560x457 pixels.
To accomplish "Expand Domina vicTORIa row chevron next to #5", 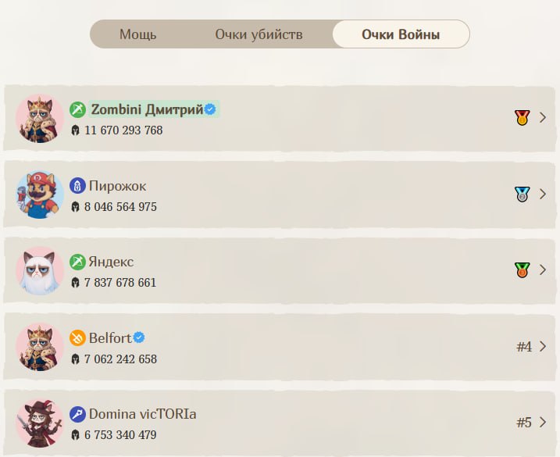I will point(543,423).
